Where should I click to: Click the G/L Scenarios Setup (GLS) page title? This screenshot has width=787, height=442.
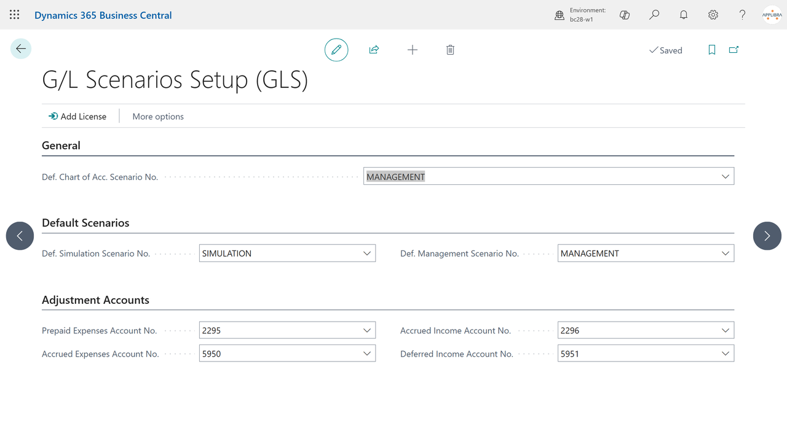coord(175,80)
